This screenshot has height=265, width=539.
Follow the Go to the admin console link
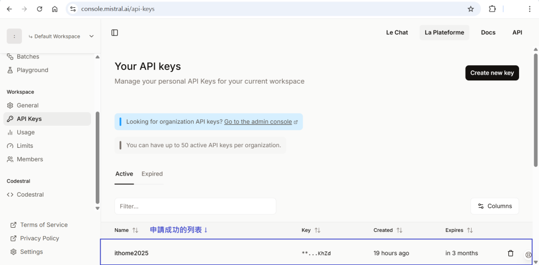coord(258,121)
